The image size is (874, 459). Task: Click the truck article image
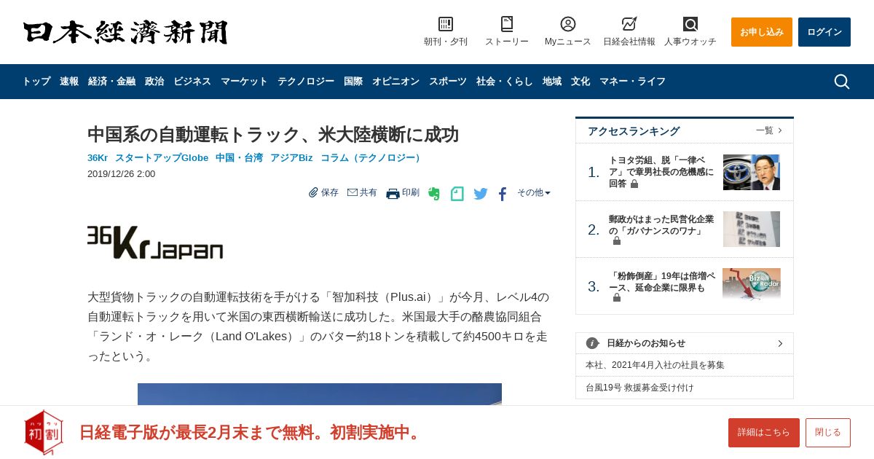pyautogui.click(x=320, y=394)
